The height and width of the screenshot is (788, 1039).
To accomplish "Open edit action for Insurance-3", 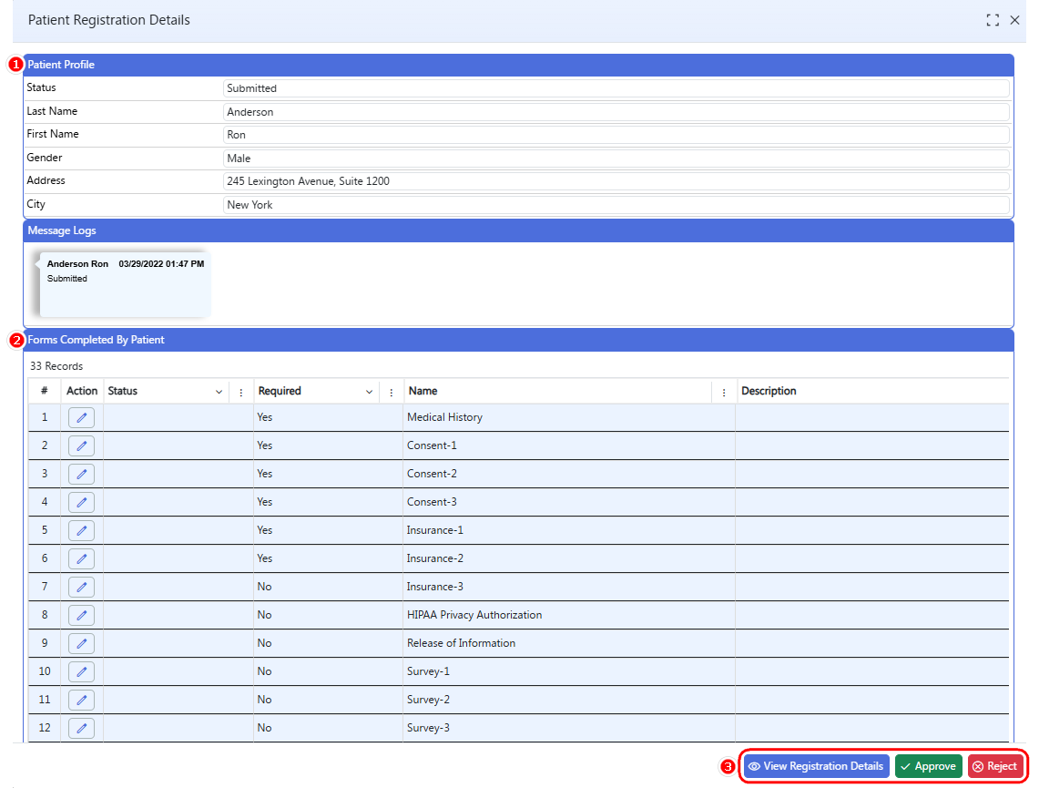I will [82, 587].
